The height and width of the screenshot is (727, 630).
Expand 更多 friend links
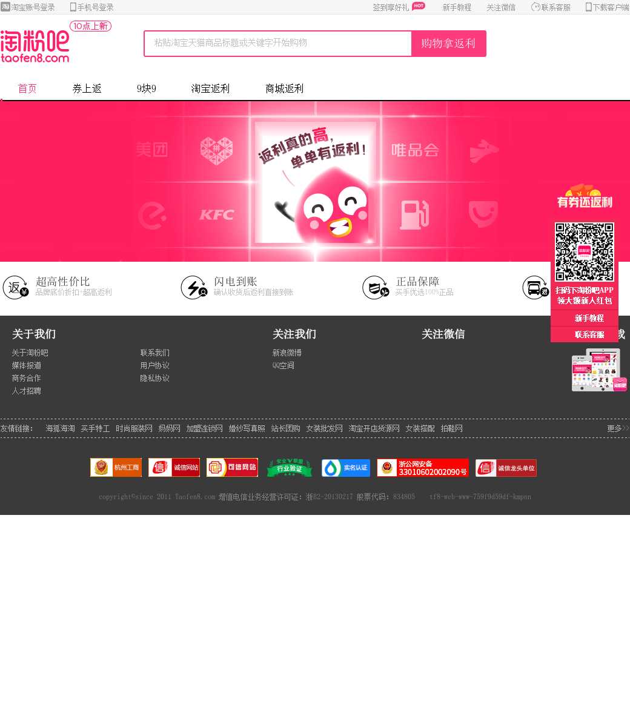618,428
